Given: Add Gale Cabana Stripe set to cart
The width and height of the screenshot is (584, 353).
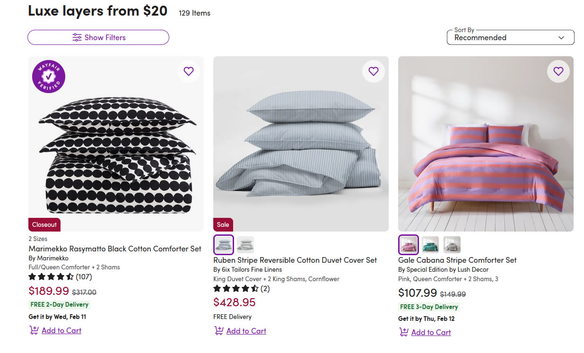Looking at the screenshot, I should [x=431, y=332].
